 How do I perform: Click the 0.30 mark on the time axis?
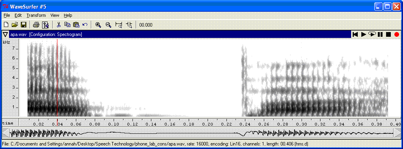(x=302, y=124)
